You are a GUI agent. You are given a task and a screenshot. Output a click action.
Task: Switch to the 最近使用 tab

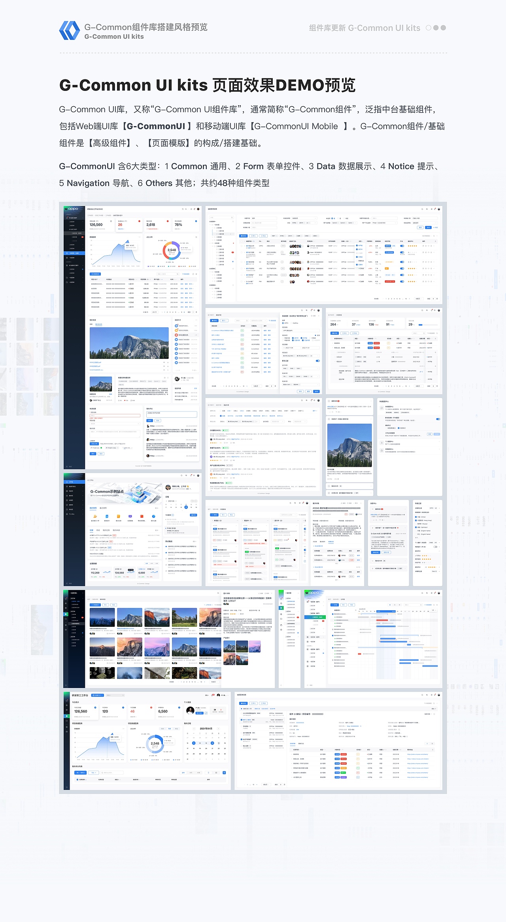click(x=103, y=508)
